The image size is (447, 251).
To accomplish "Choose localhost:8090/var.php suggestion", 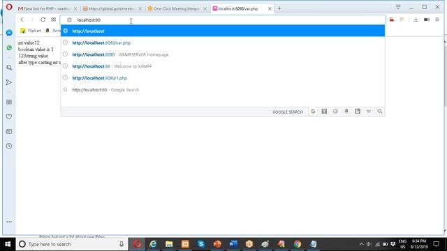I will click(223, 43).
